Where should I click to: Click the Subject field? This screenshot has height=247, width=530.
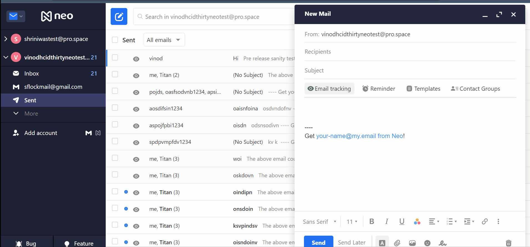pos(410,71)
